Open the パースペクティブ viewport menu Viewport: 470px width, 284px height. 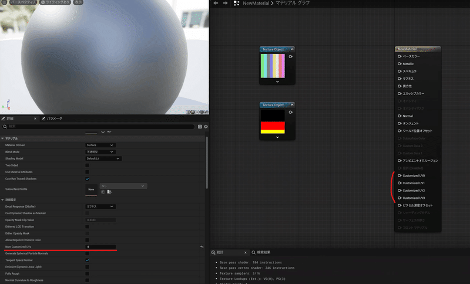(x=23, y=2)
